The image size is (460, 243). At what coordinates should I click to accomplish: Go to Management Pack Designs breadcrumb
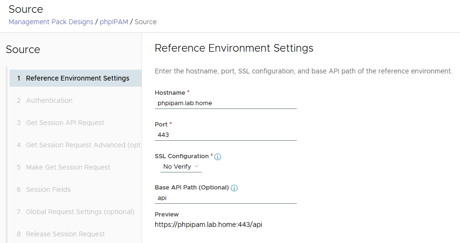pos(51,22)
